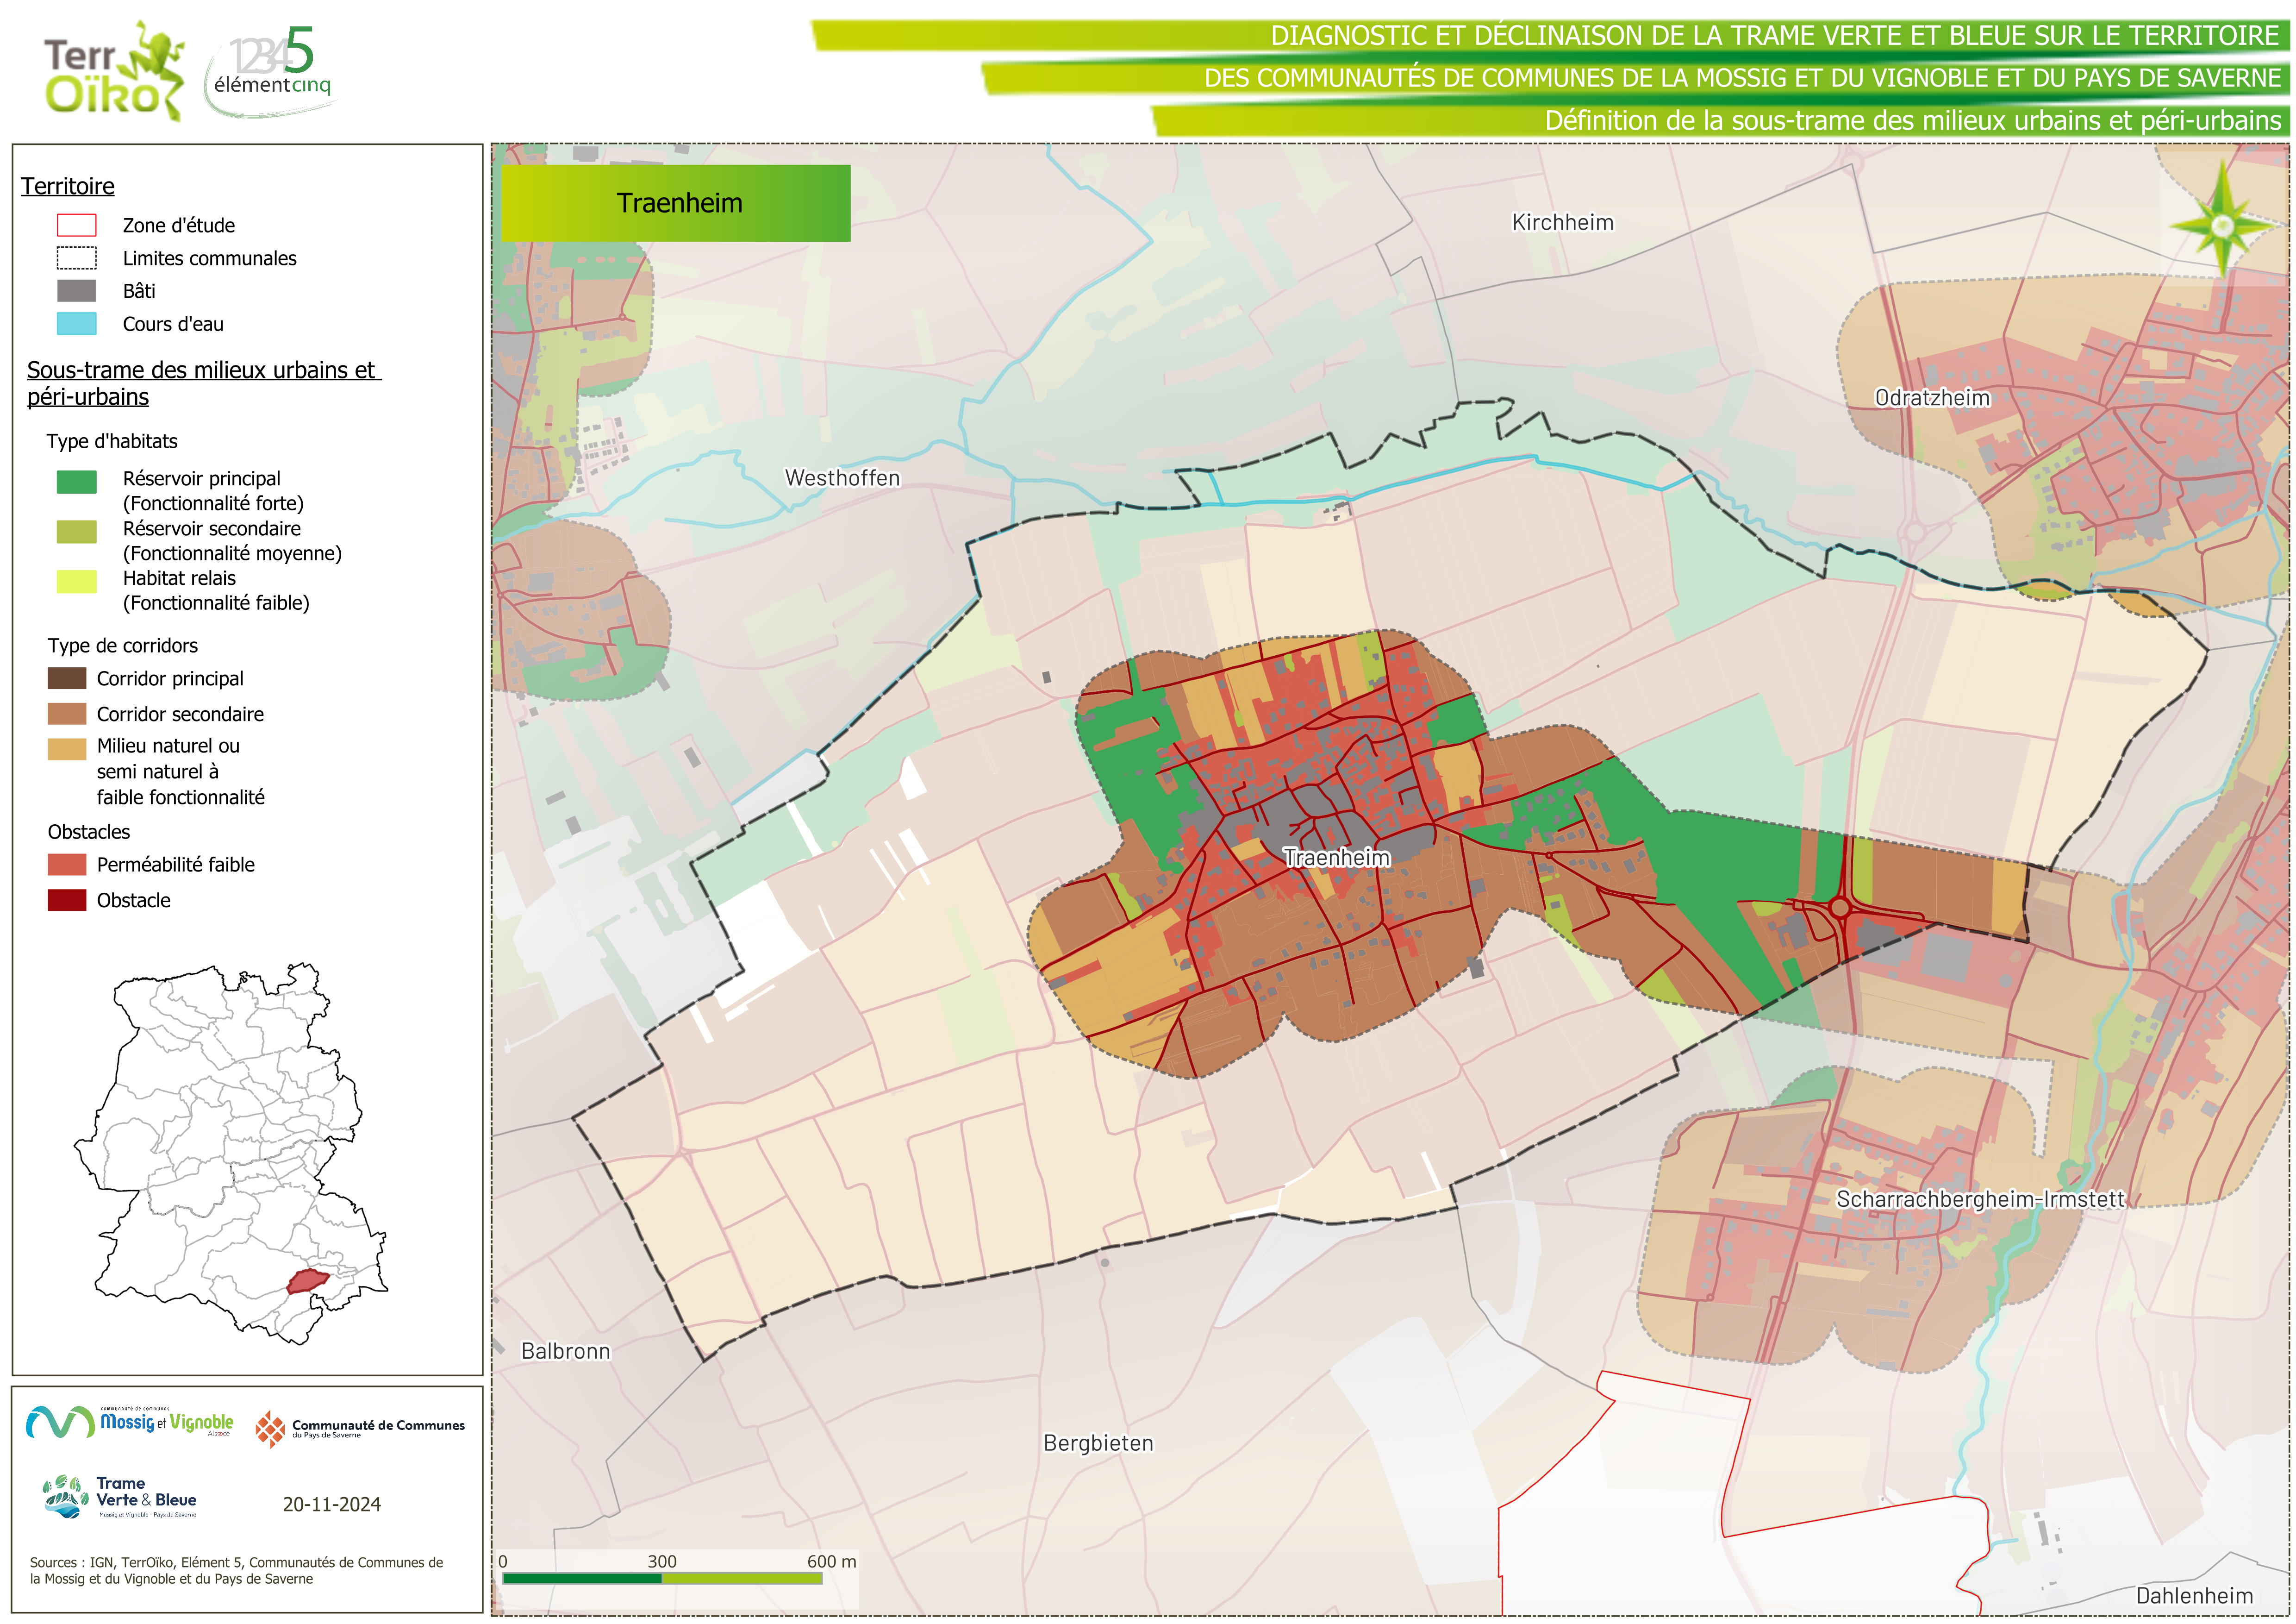Click the Zone d'étude red outline symbol
The height and width of the screenshot is (1624, 2296).
point(77,225)
